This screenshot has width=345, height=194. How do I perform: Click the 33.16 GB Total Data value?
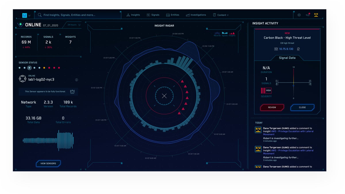click(x=33, y=118)
